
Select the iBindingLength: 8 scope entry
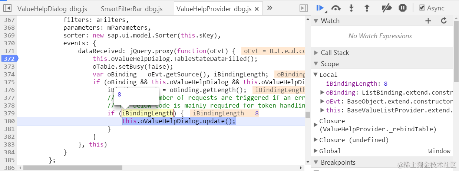[x=357, y=84]
